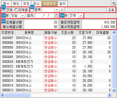This screenshot has height=98, width=117.
Task: Click the horizontal scrollbar thumb
Action: tap(18, 95)
